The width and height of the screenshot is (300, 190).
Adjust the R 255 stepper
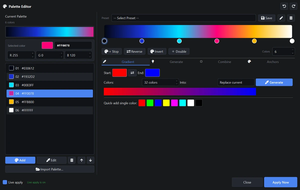(33, 55)
